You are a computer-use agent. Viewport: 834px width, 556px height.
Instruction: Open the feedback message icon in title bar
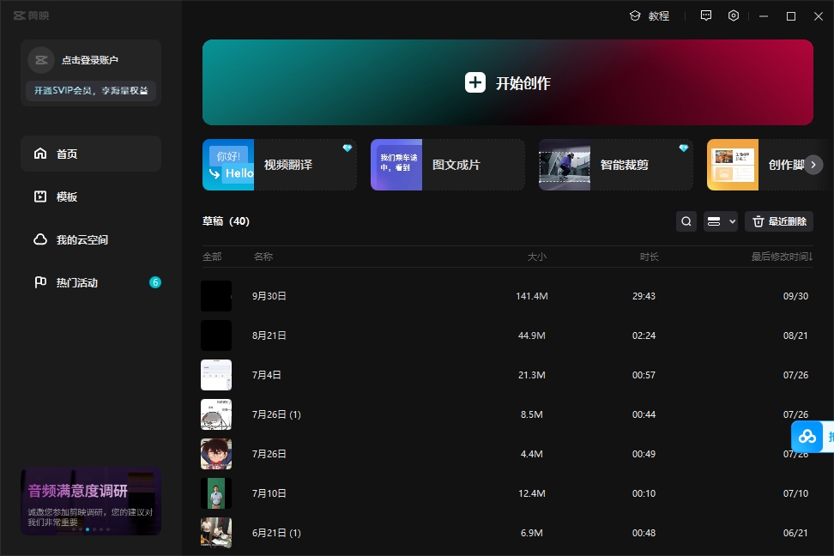706,16
